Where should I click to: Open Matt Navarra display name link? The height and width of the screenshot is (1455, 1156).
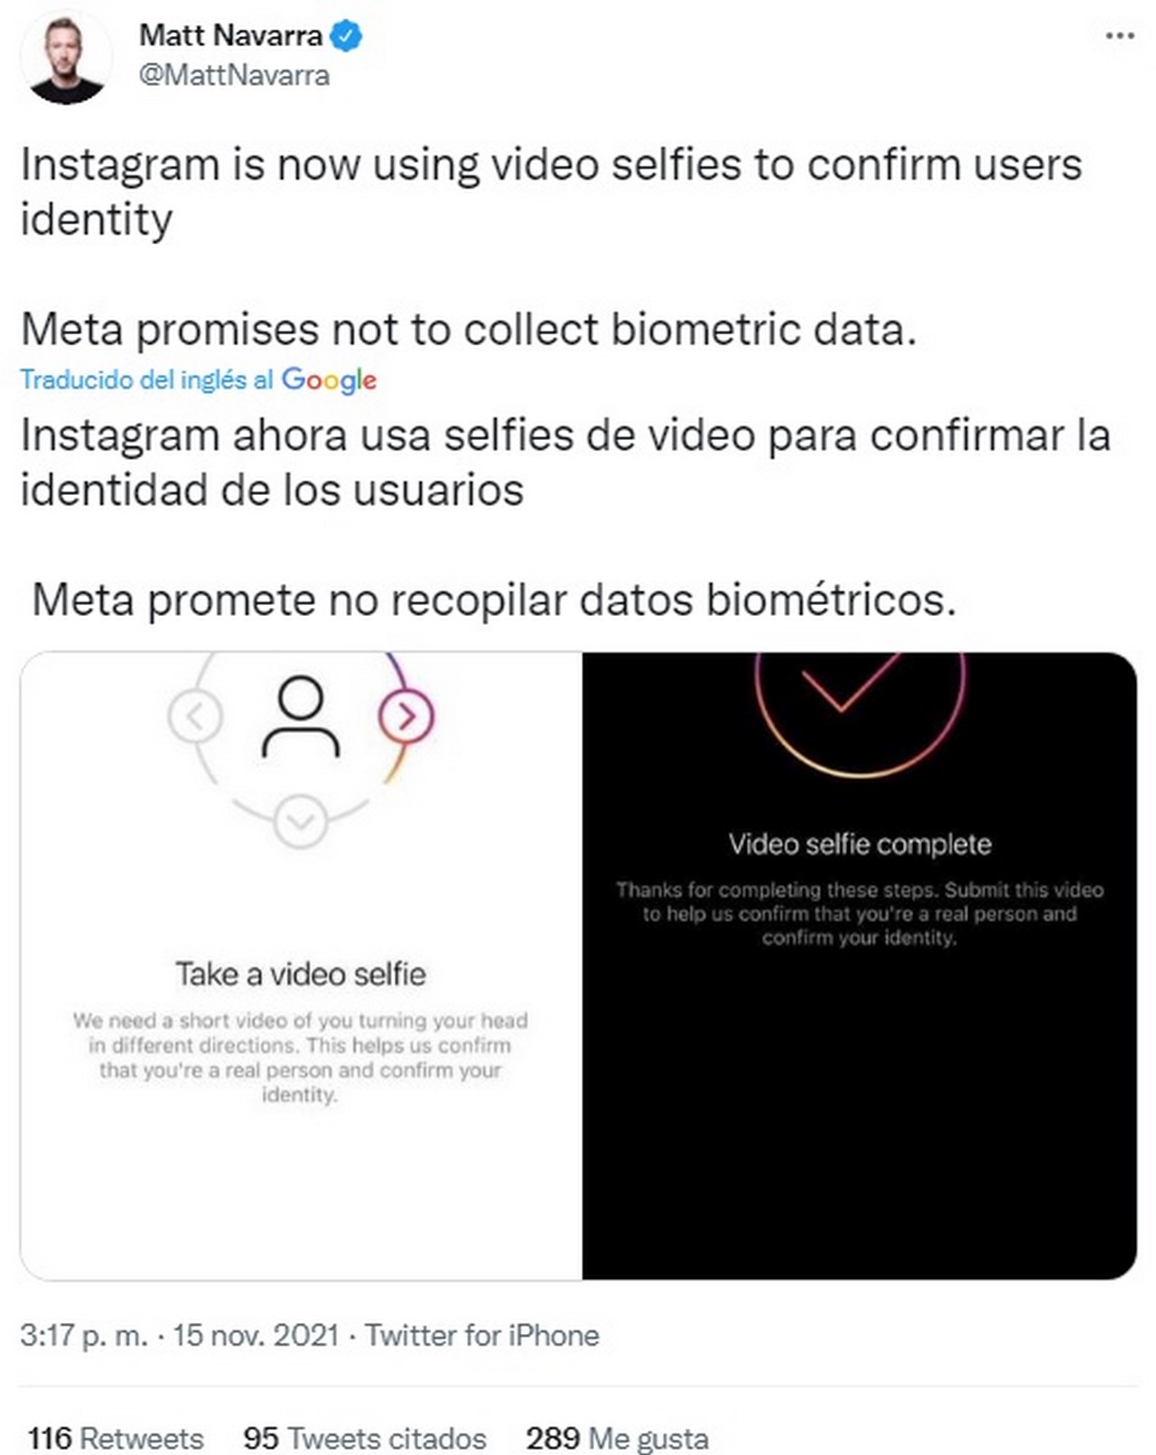click(230, 35)
